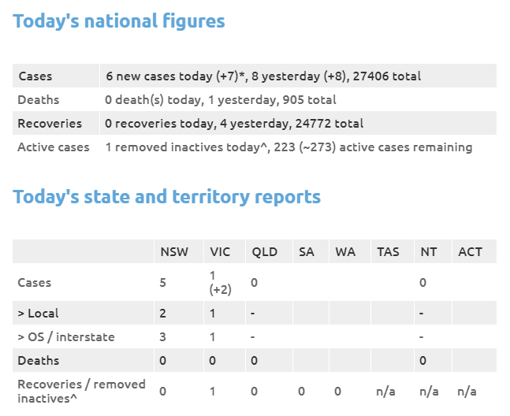
Task: Click the TAS column header
Action: point(388,252)
